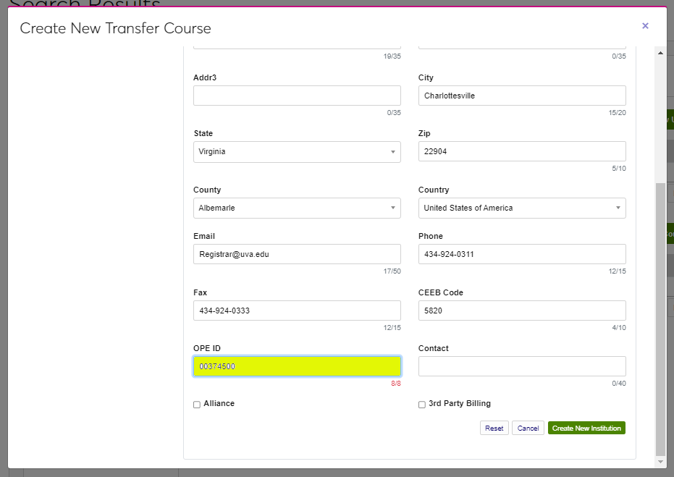Click the dialog vertical scrollbar thumb

[660, 319]
